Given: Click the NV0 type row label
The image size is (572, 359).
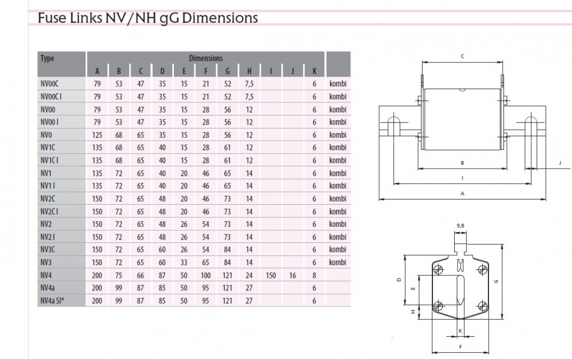Looking at the screenshot, I should pyautogui.click(x=46, y=135).
